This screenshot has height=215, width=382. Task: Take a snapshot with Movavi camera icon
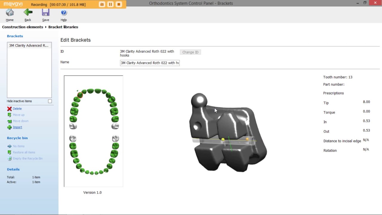click(x=102, y=4)
